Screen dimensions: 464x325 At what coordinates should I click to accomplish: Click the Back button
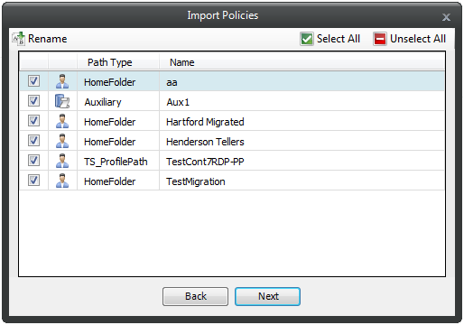pos(195,296)
